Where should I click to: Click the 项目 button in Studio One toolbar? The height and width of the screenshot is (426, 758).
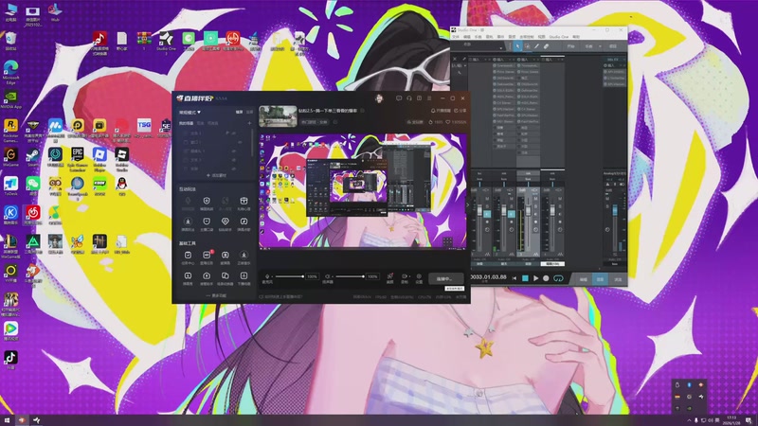[x=612, y=46]
